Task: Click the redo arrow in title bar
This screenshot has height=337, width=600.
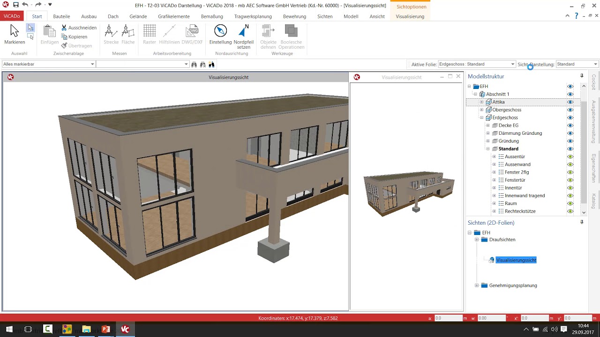Action: [38, 5]
